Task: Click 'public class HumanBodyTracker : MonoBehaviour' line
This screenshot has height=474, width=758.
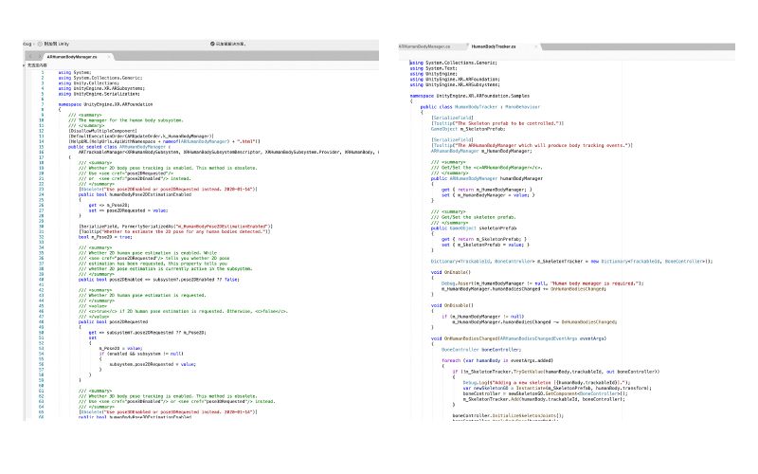Action: pyautogui.click(x=480, y=106)
